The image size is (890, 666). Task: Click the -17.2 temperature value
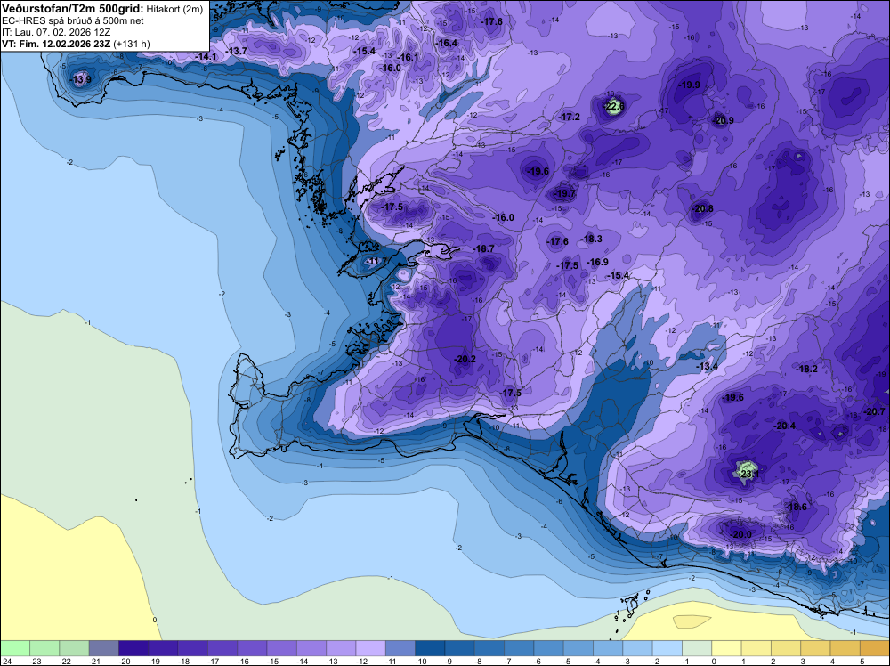[x=569, y=117]
